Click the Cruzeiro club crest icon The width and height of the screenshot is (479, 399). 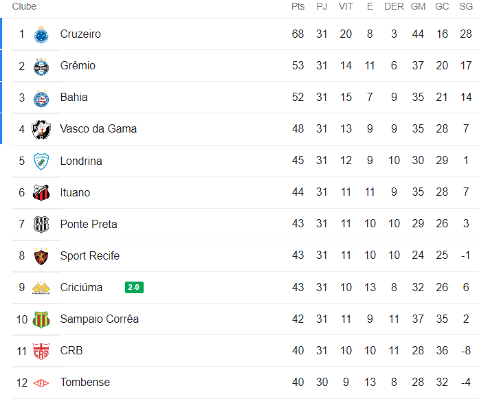point(41,34)
